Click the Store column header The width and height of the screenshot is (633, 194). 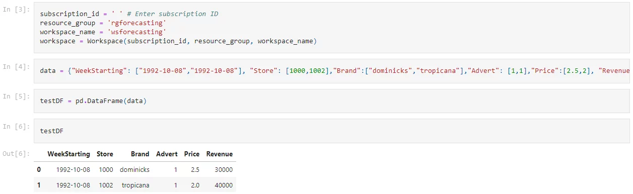[105, 154]
